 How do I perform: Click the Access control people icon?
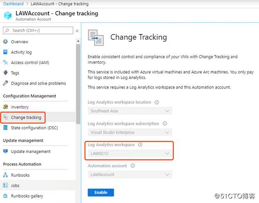(x=5, y=62)
